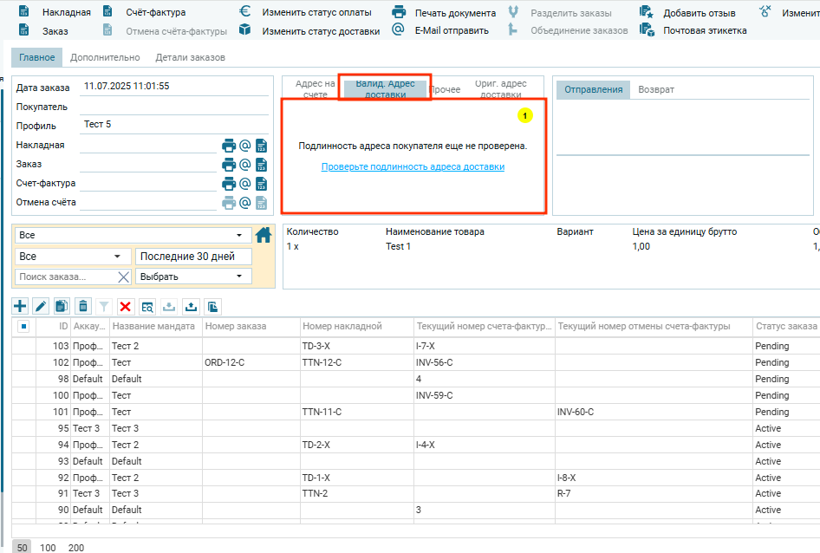
Task: Click the 'Печать документа' toolbar button
Action: point(454,13)
